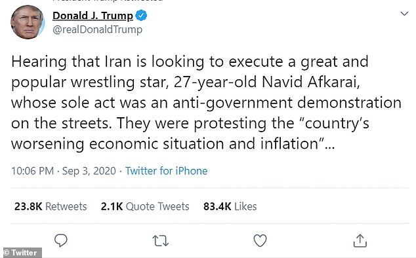View the 83.4K Likes list
The width and height of the screenshot is (416, 258).
point(230,206)
